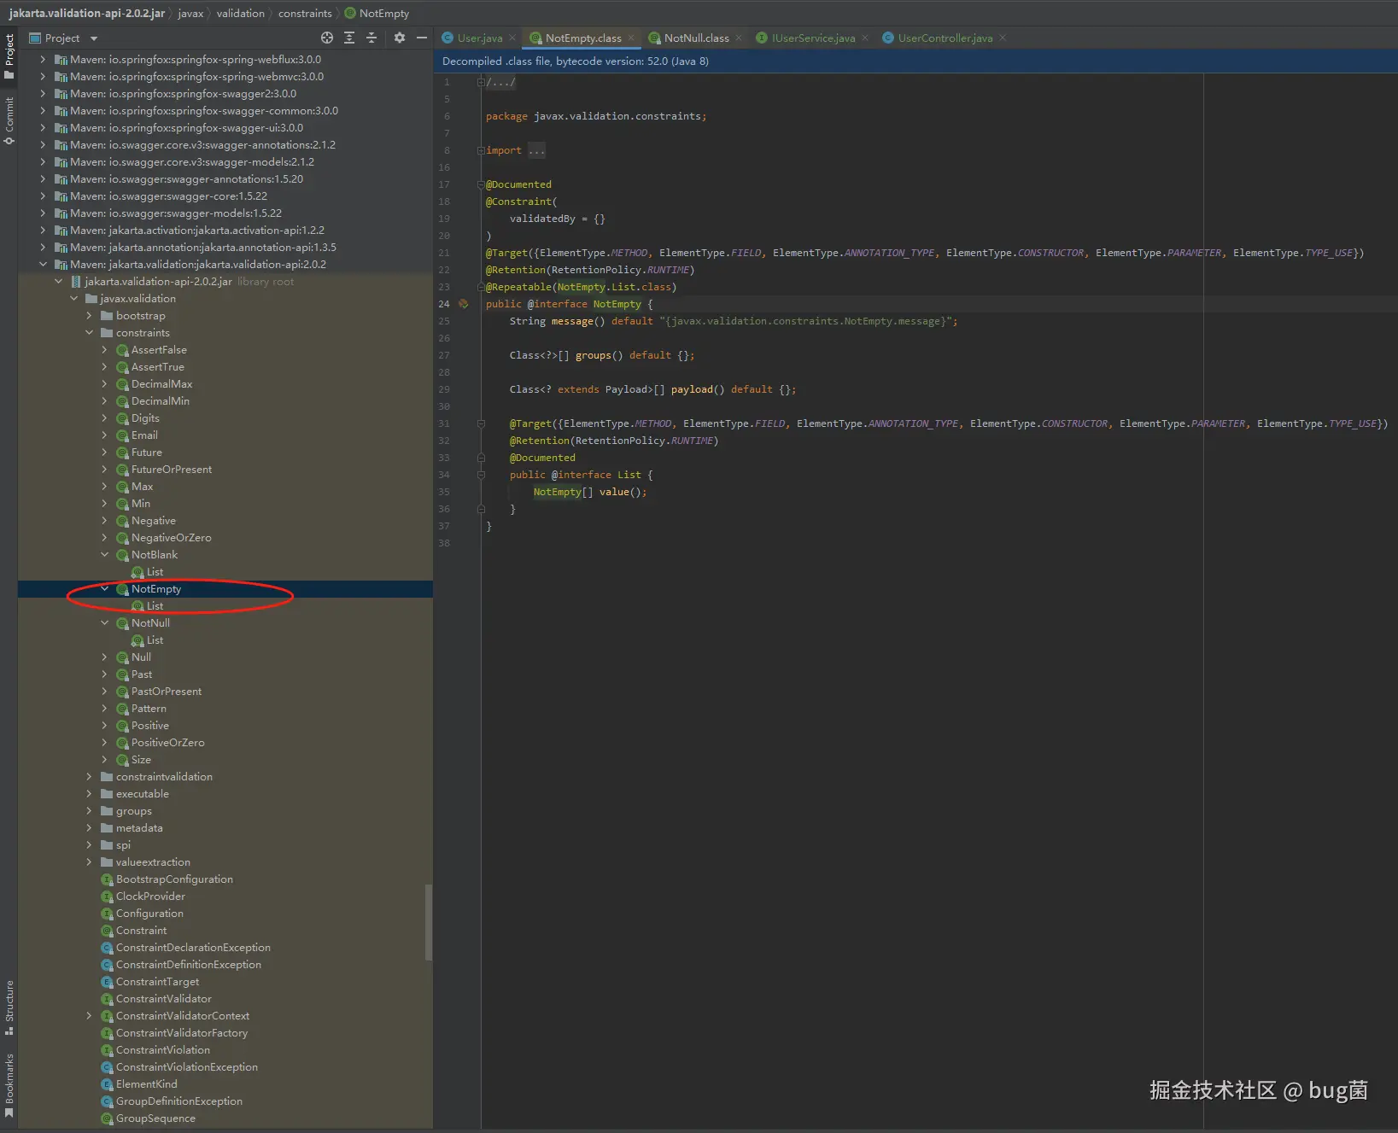
Task: Select List under NotNull
Action: [155, 640]
